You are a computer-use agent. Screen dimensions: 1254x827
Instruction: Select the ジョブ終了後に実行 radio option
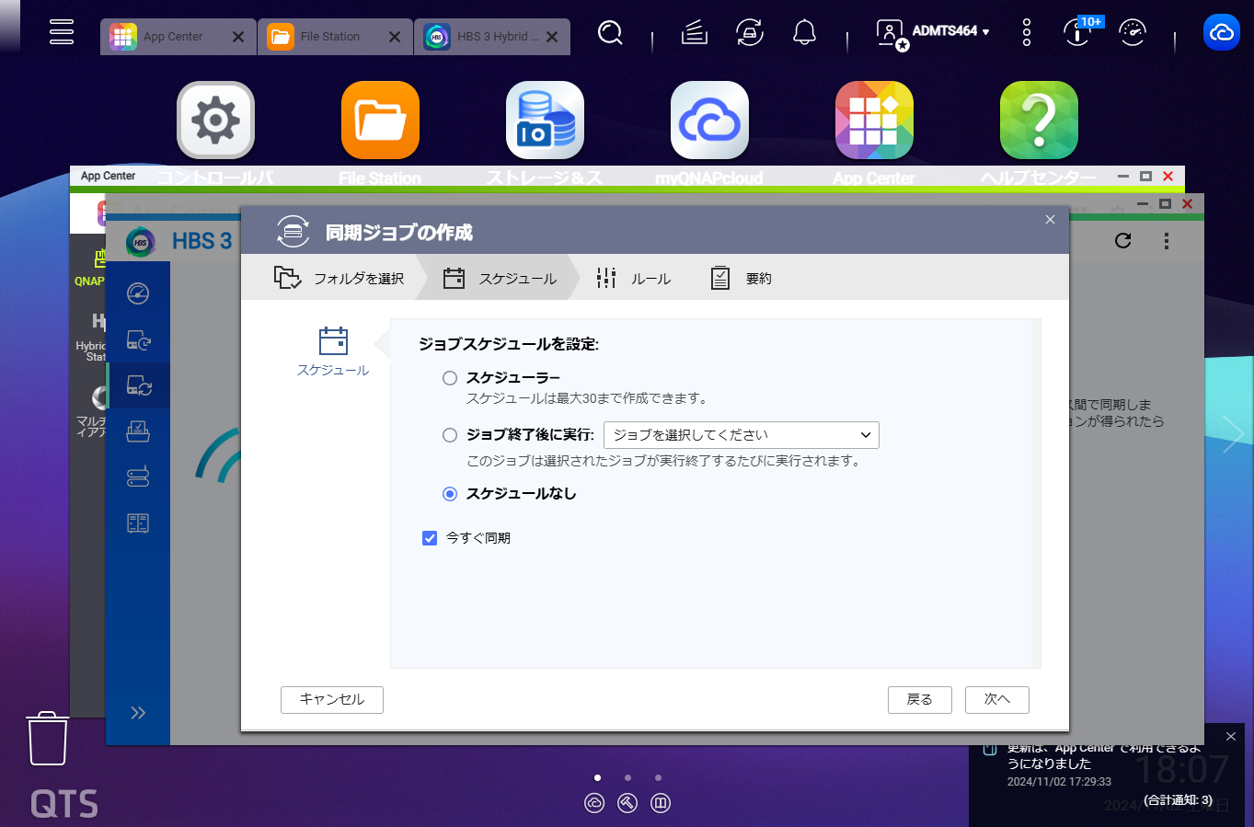coord(450,435)
